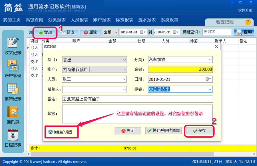The width and height of the screenshot is (257, 166).
Task: Click the scrollbar left arrow below table
Action: click(x=29, y=154)
